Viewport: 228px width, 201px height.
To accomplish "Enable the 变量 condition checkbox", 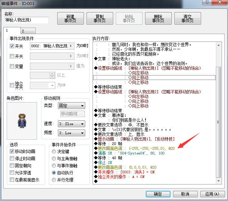I will click(x=12, y=66).
